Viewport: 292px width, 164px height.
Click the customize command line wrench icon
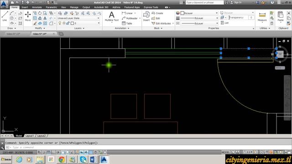coord(2,148)
